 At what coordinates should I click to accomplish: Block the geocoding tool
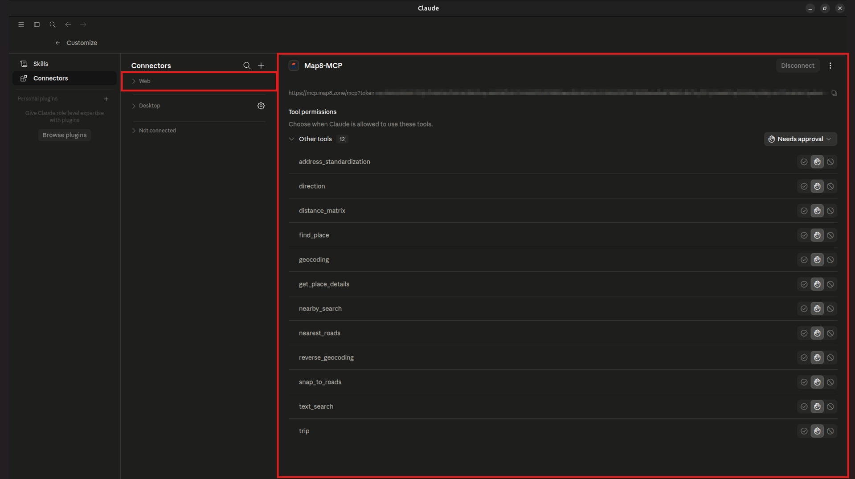(830, 260)
